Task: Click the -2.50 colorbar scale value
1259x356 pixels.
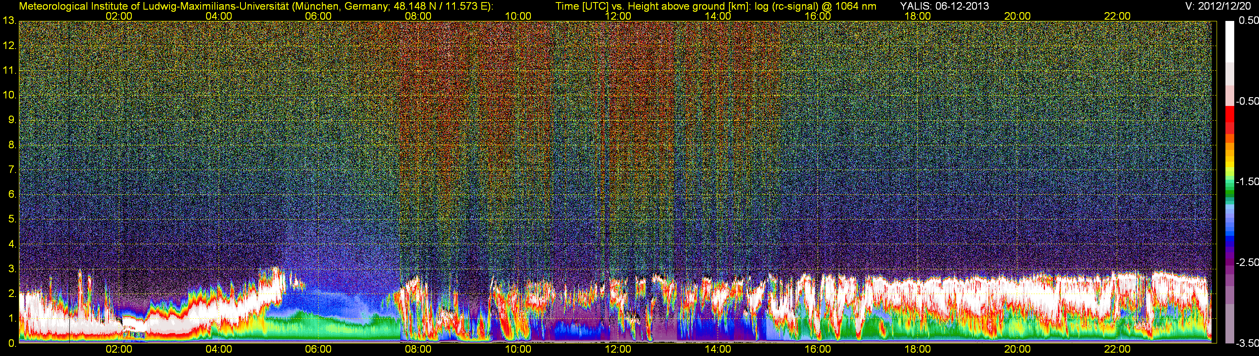Action: (1247, 262)
